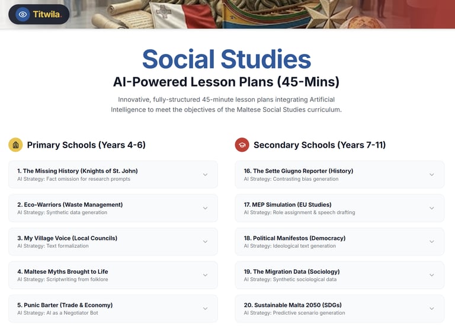Expand MEP Simulation chevron arrow

(431, 208)
